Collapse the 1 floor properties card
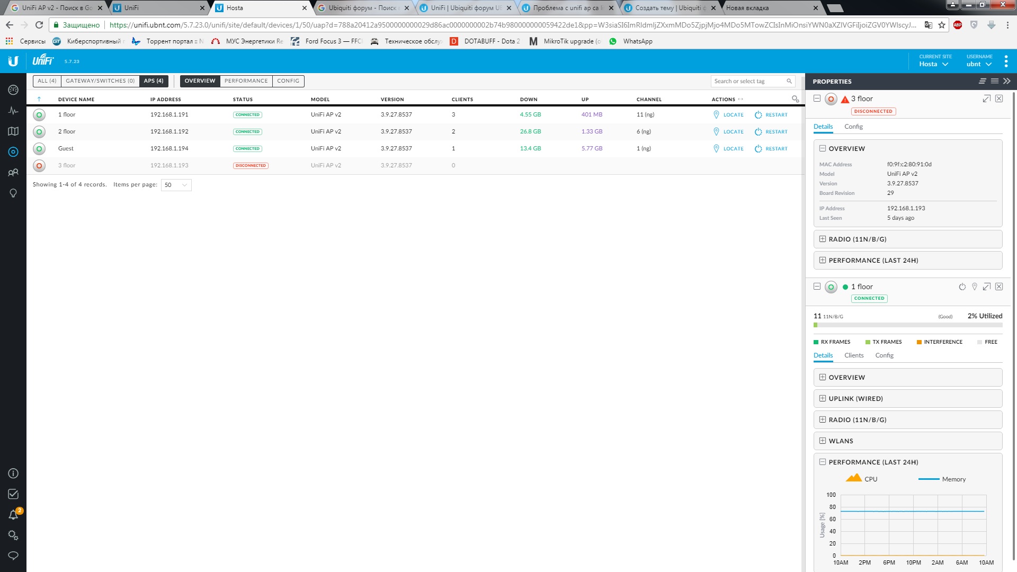1017x572 pixels. (817, 287)
